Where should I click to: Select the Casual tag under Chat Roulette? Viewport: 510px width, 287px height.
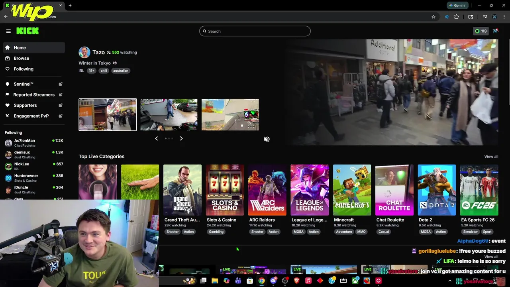point(384,232)
